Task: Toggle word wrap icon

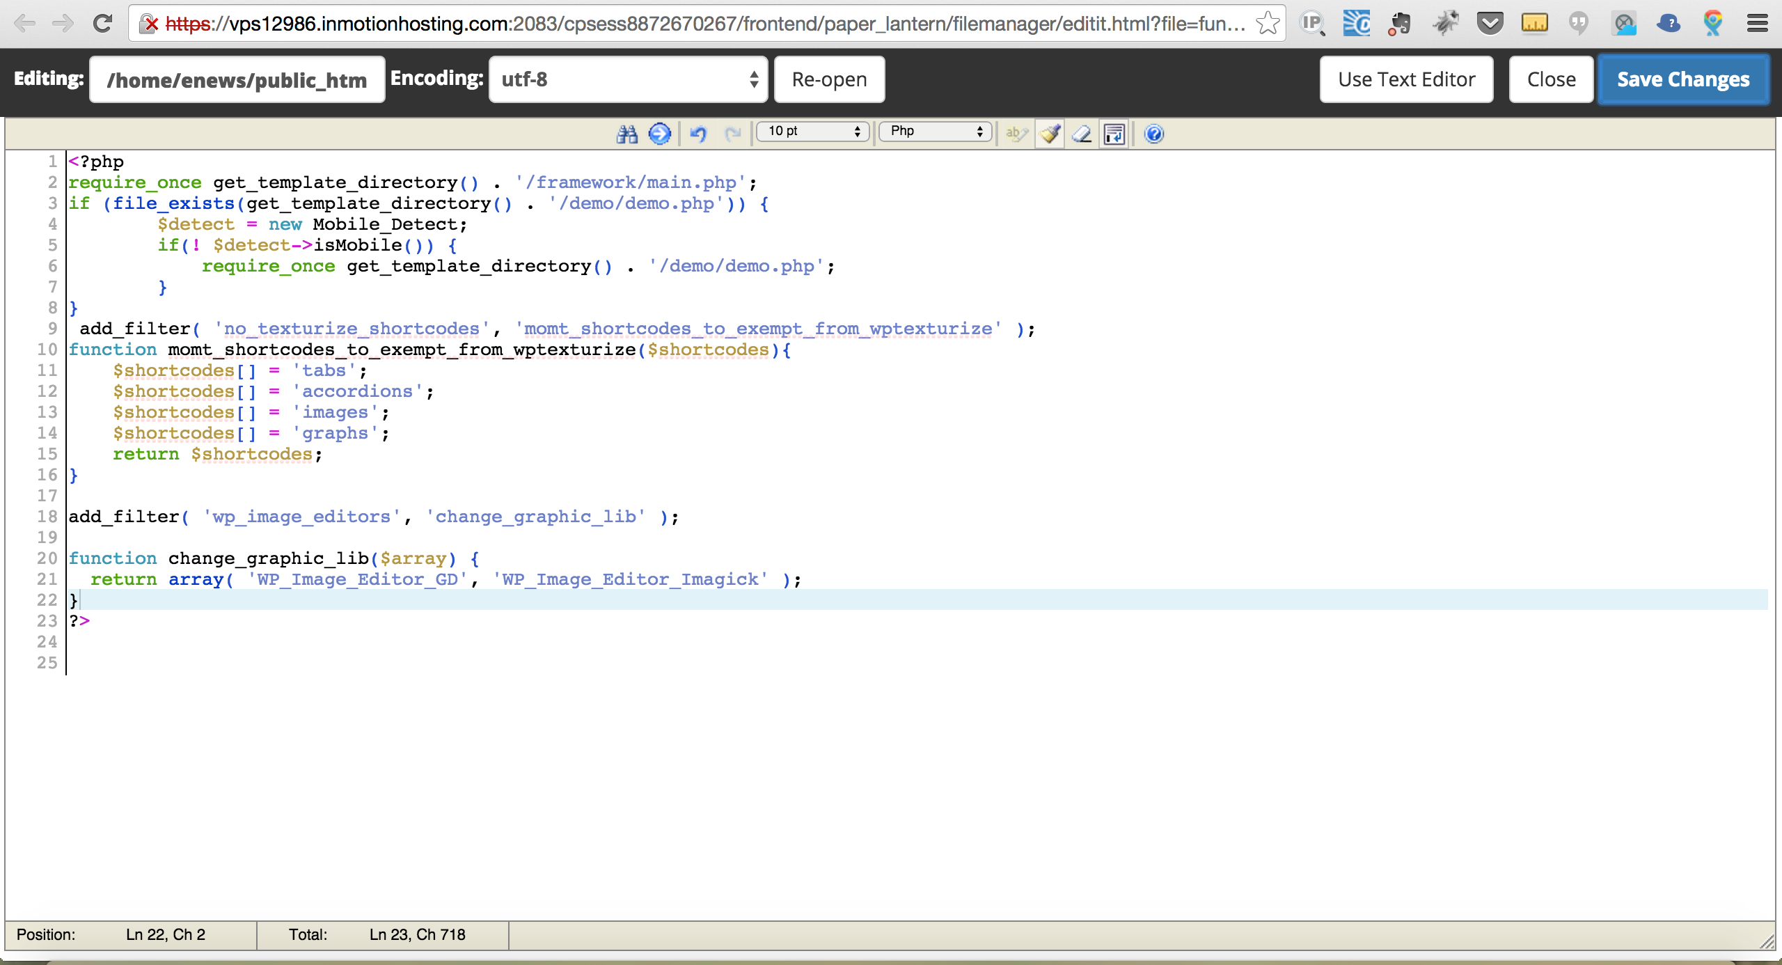Action: [x=1114, y=134]
